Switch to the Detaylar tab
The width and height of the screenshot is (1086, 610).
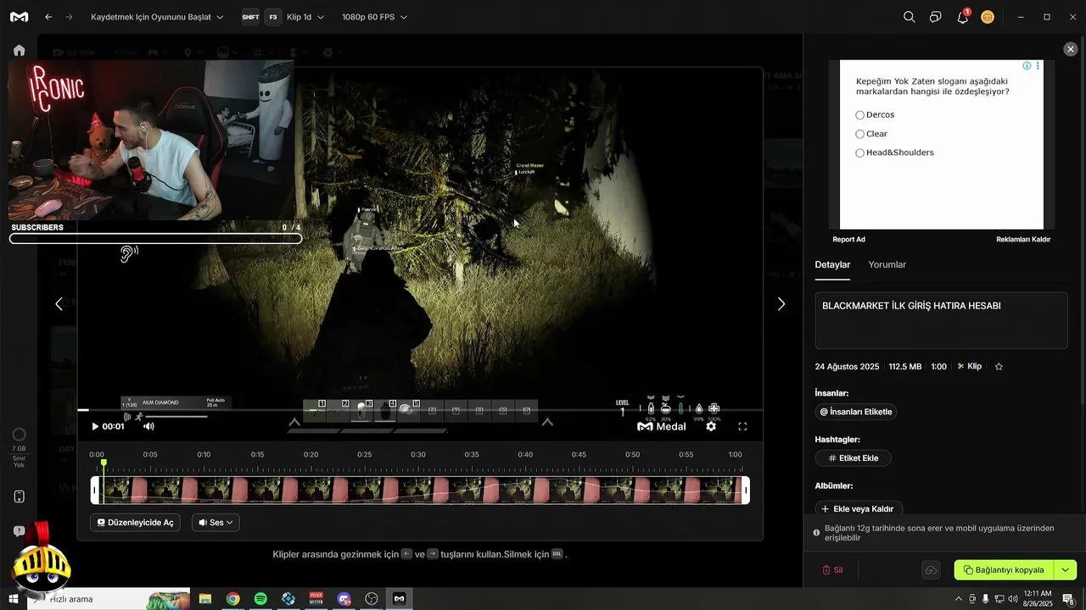coord(832,264)
